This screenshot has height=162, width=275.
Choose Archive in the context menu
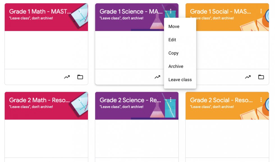(x=176, y=66)
